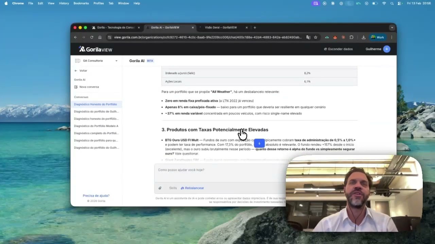Viewport: 435px width, 244px height.
Task: Click the attachment paperclip icon in chat box
Action: pos(160,188)
